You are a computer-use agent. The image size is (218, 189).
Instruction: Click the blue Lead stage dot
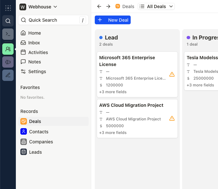coord(101,38)
